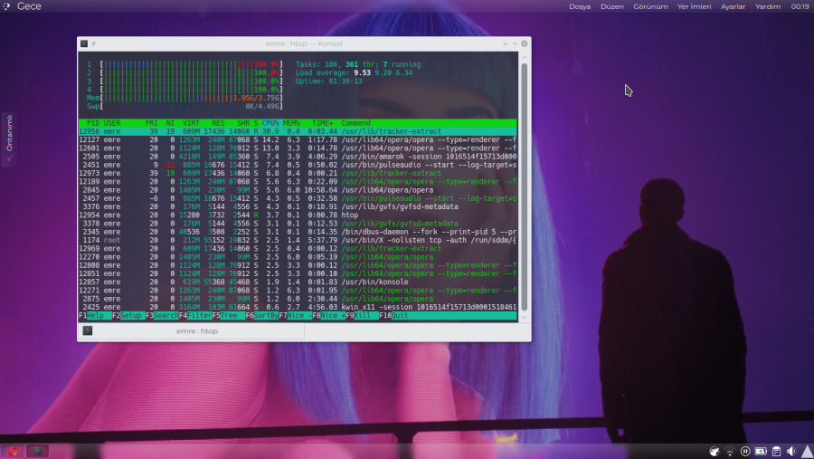814x459 pixels.
Task: Click the volume speaker tray icon
Action: pos(790,451)
